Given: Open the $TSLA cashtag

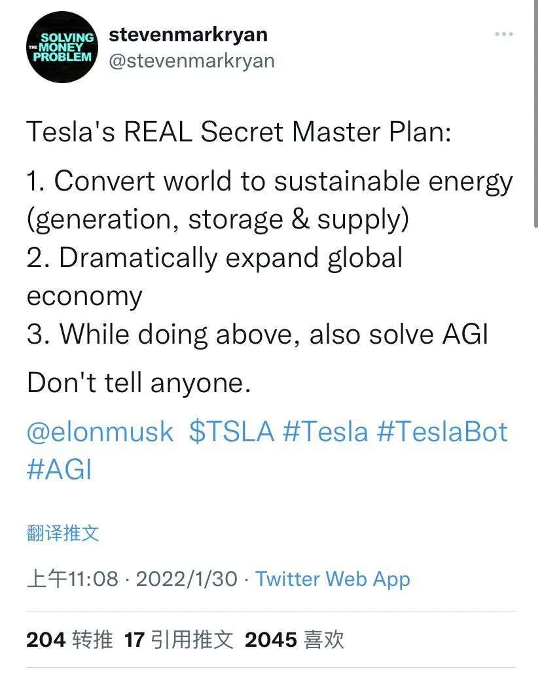Looking at the screenshot, I should (232, 431).
